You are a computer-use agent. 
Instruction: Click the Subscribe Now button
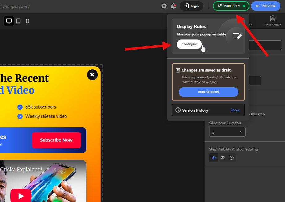56,140
